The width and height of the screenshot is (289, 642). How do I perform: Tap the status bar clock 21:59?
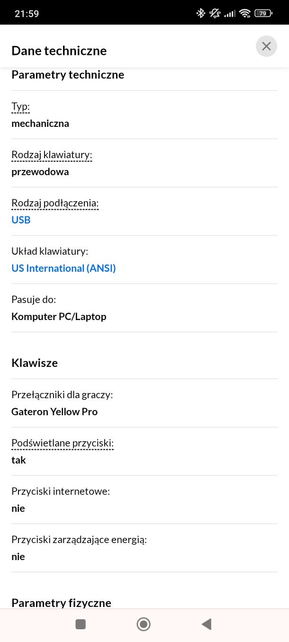tap(27, 14)
